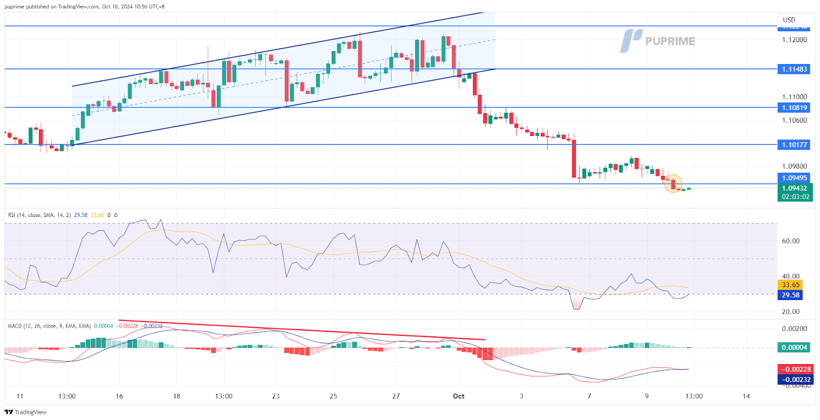Select the 1.10819 horizontal line price label
This screenshot has height=420, width=820.
tap(794, 108)
